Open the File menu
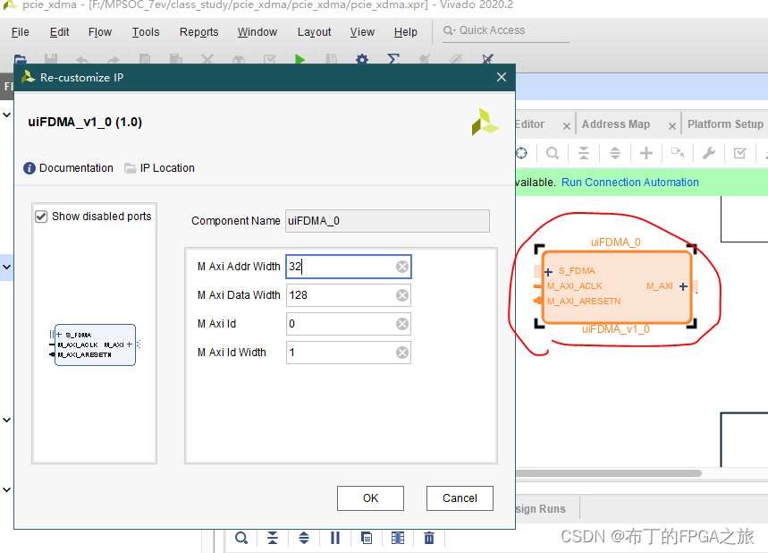This screenshot has height=553, width=768. tap(20, 32)
